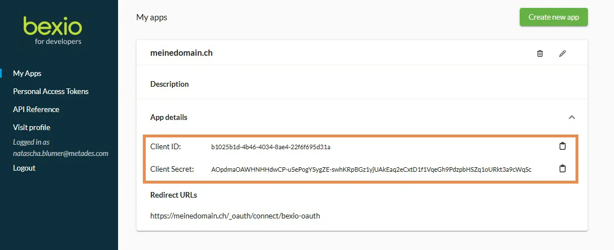
Task: Create a new app
Action: point(554,17)
